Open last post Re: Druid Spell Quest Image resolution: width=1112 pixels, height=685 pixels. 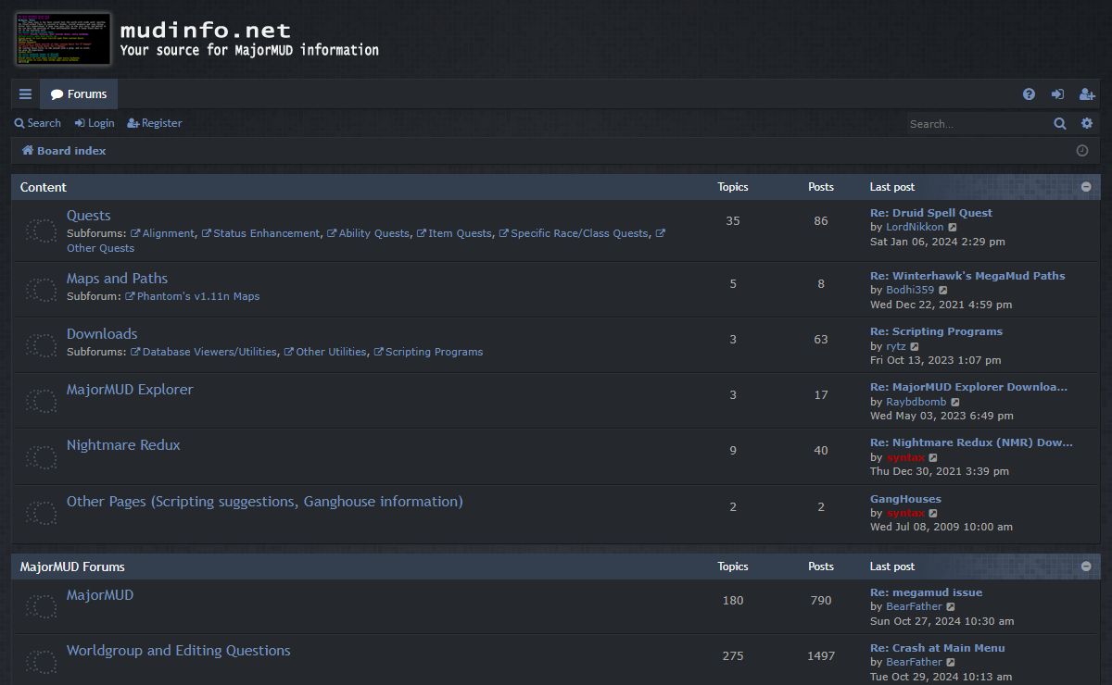click(931, 213)
